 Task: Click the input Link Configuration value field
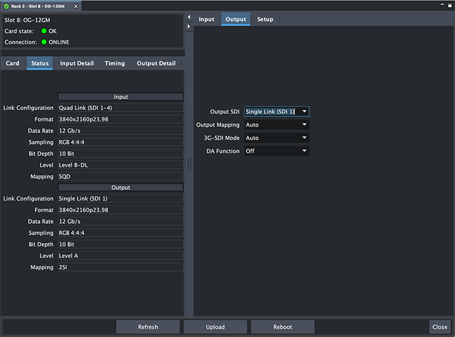[x=120, y=108]
